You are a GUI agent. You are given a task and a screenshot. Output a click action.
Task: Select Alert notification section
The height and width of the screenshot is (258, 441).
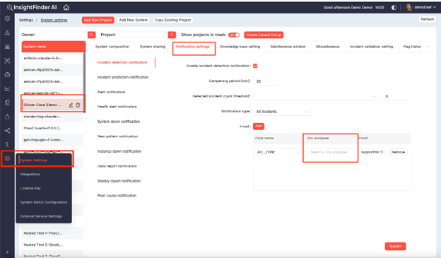(112, 92)
